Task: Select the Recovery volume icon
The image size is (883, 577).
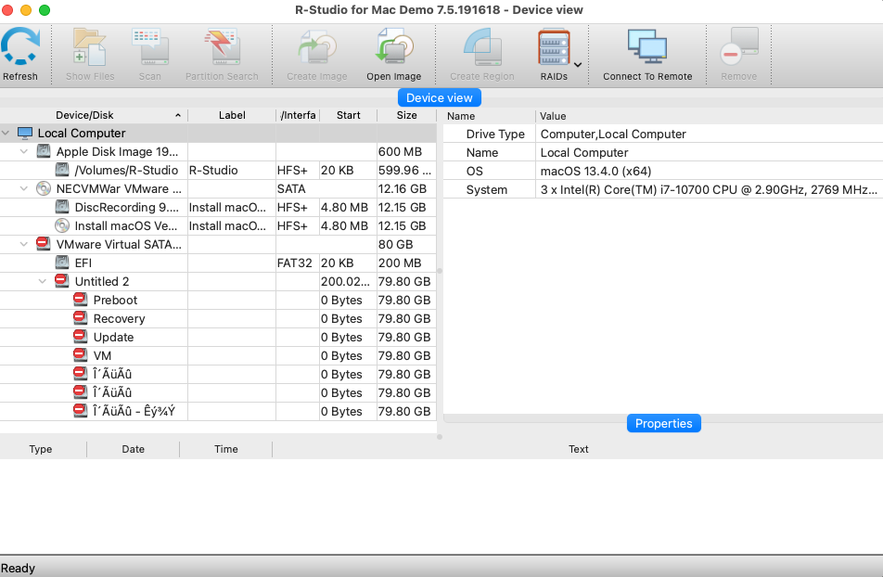Action: [81, 318]
